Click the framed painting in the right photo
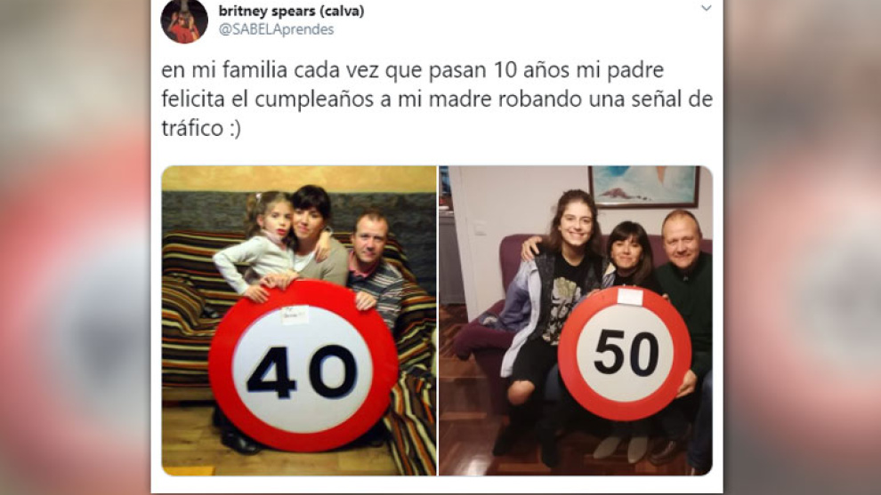This screenshot has height=495, width=881. (644, 186)
